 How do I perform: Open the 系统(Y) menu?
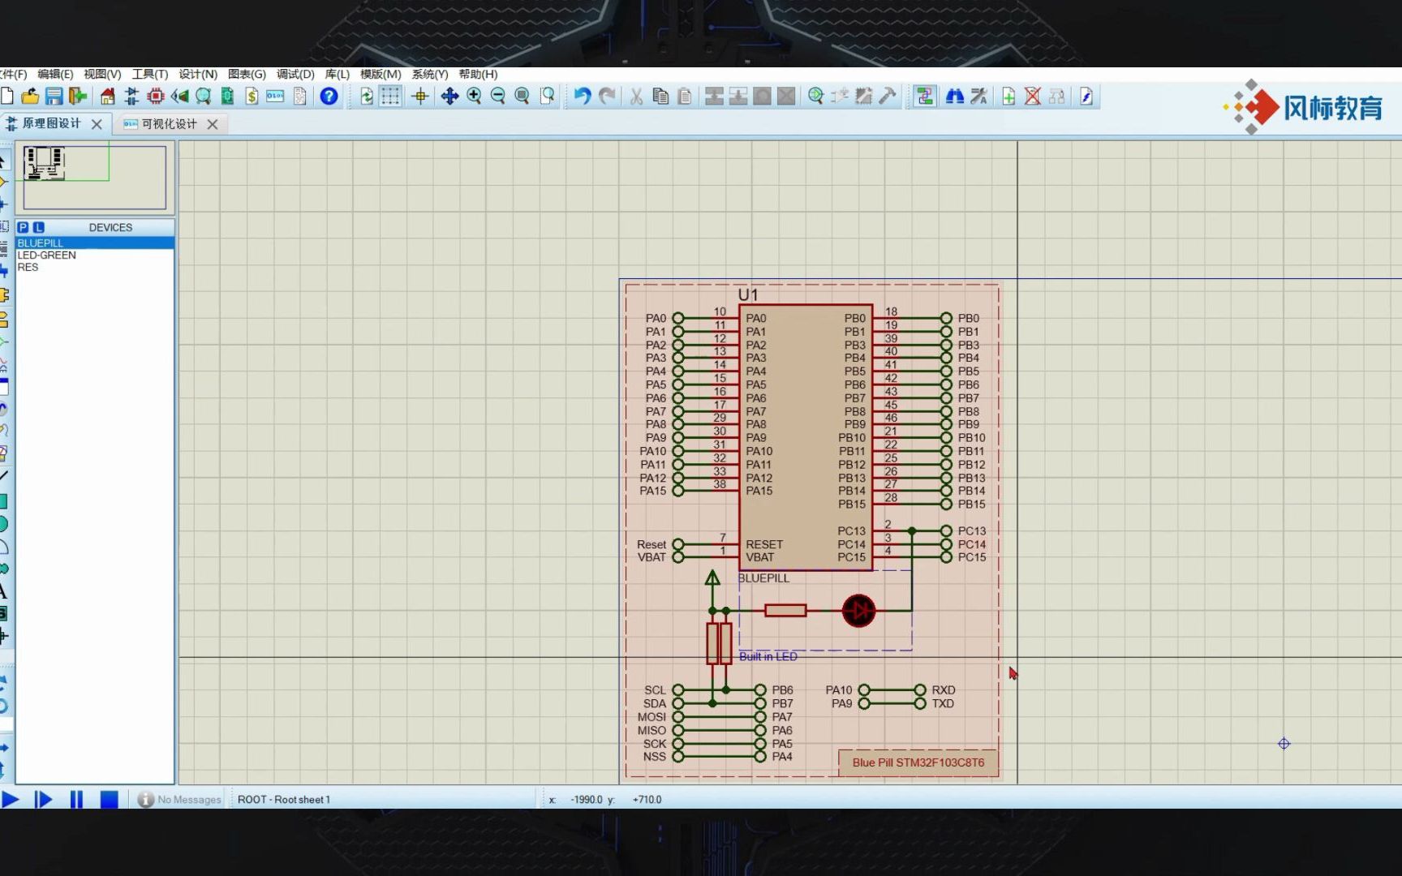click(x=430, y=74)
